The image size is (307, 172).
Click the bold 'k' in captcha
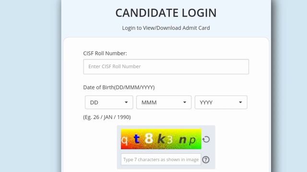coord(161,139)
